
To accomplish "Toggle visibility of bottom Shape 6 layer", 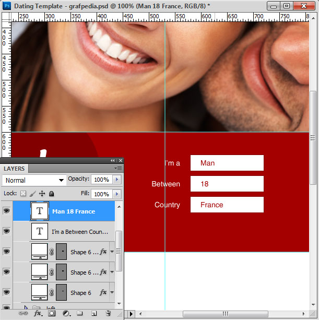I will click(7, 292).
